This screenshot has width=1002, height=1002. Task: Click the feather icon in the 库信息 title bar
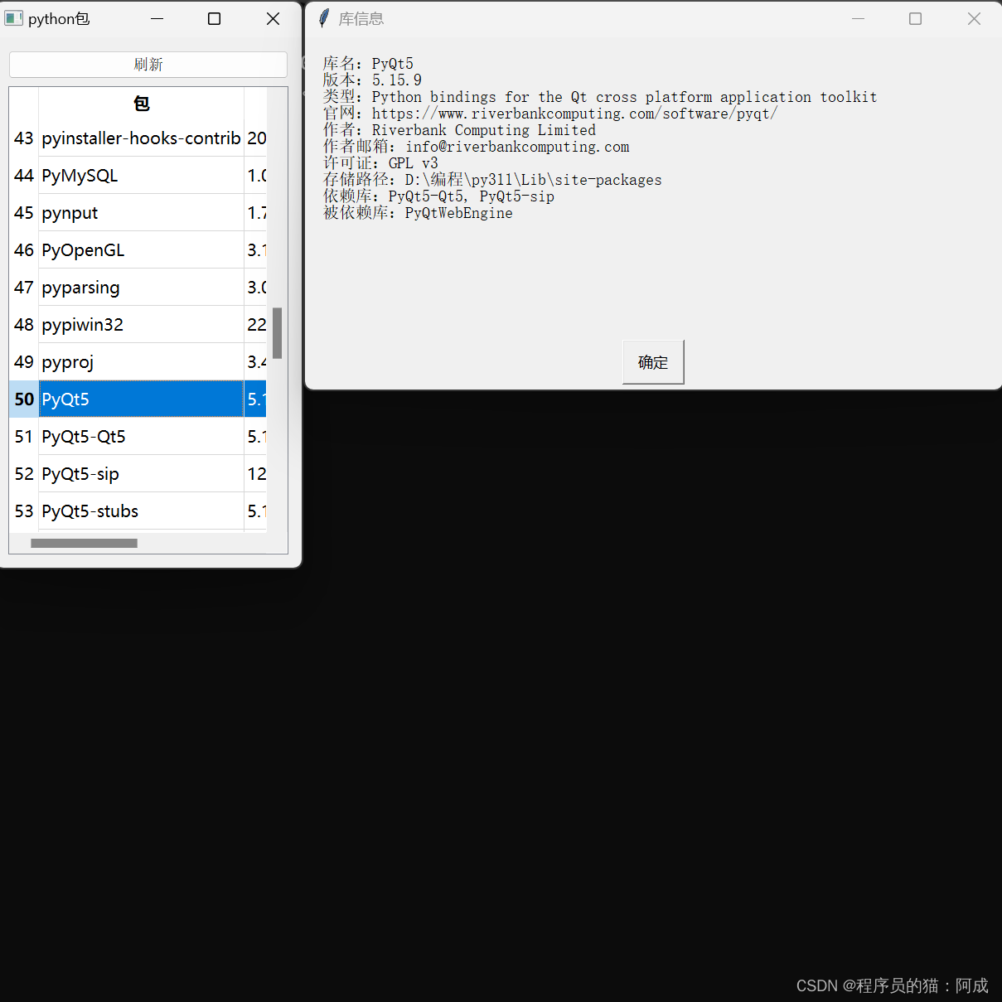(324, 18)
